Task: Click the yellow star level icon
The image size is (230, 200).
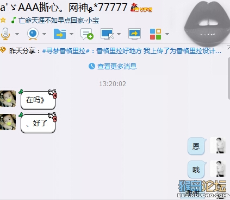Action: (x=3, y=20)
